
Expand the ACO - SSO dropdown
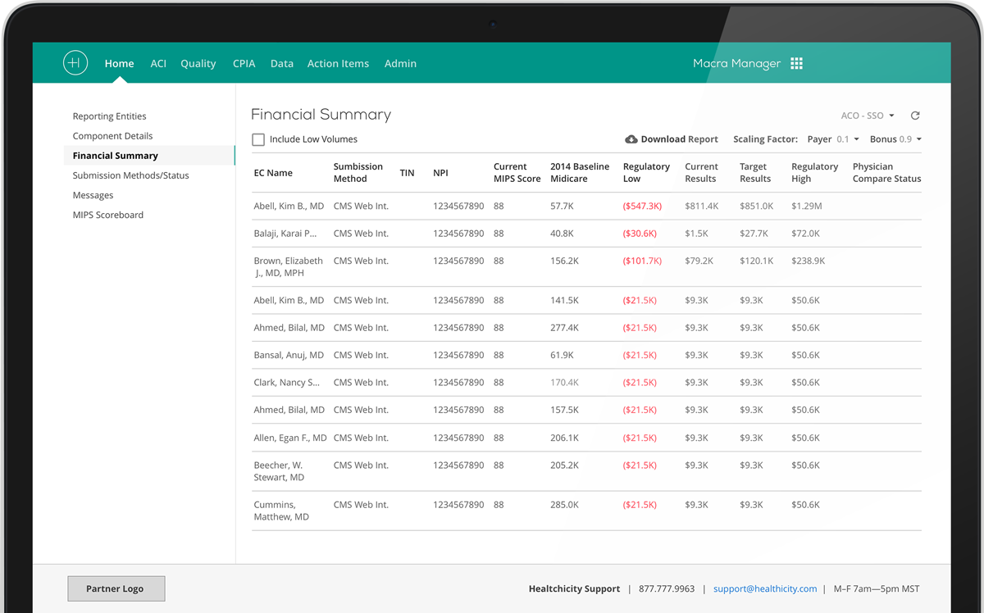point(868,116)
